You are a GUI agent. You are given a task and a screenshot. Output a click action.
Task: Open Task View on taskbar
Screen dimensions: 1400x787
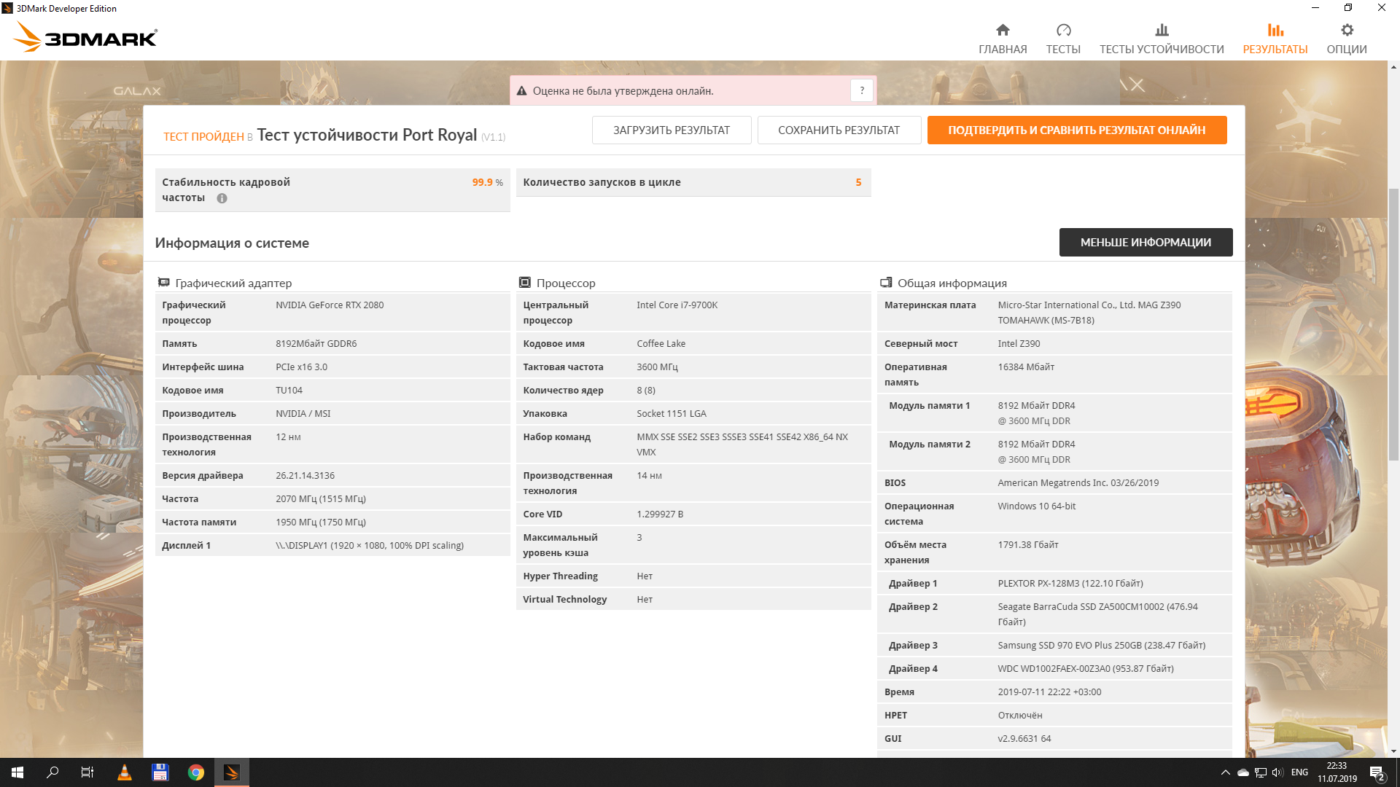click(x=87, y=772)
